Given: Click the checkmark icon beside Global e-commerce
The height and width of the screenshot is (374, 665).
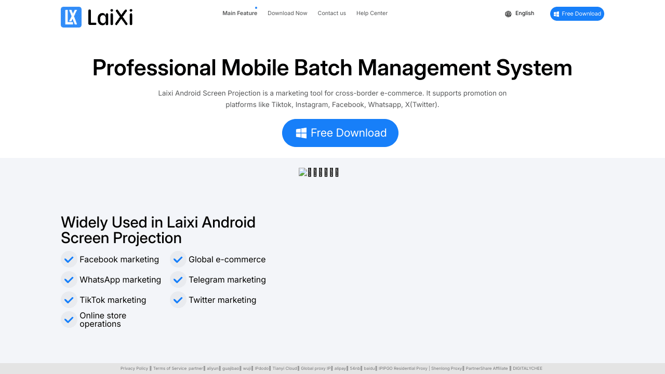Looking at the screenshot, I should pos(178,259).
